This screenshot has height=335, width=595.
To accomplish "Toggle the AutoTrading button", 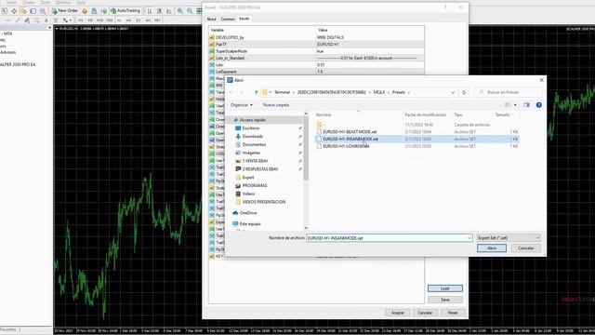I will point(126,11).
